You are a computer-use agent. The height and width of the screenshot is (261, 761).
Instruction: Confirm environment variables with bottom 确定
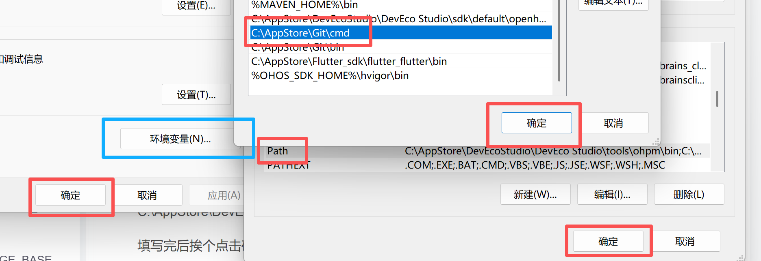pos(608,241)
